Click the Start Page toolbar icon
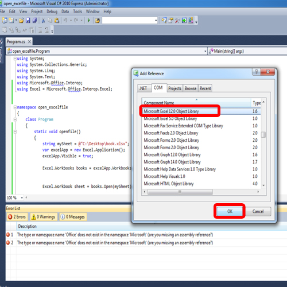This screenshot has height=287, width=287. tap(184, 20)
